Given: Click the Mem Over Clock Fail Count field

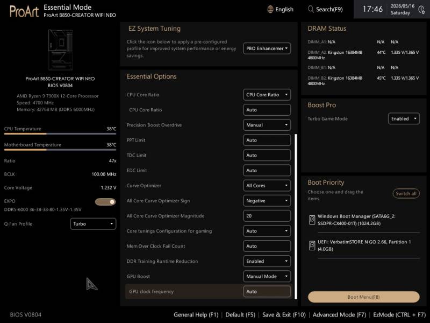Looking at the screenshot, I should (x=267, y=246).
